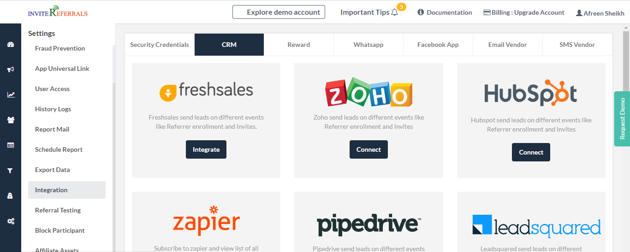This screenshot has height=252, width=630.
Task: Open the settings gears icon in sidebar
Action: click(x=11, y=221)
